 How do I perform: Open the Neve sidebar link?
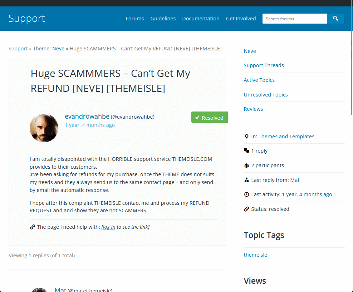(250, 51)
